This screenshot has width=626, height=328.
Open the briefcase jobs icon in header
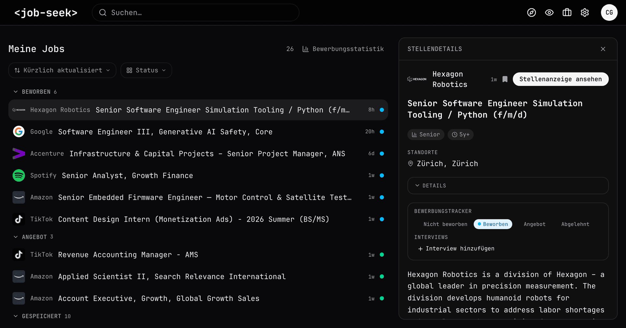click(567, 13)
